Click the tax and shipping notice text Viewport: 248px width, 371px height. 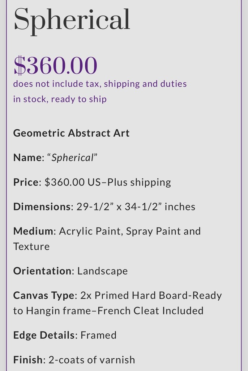(x=100, y=84)
